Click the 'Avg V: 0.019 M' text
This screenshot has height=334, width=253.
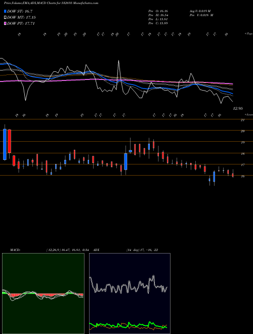point(200,11)
